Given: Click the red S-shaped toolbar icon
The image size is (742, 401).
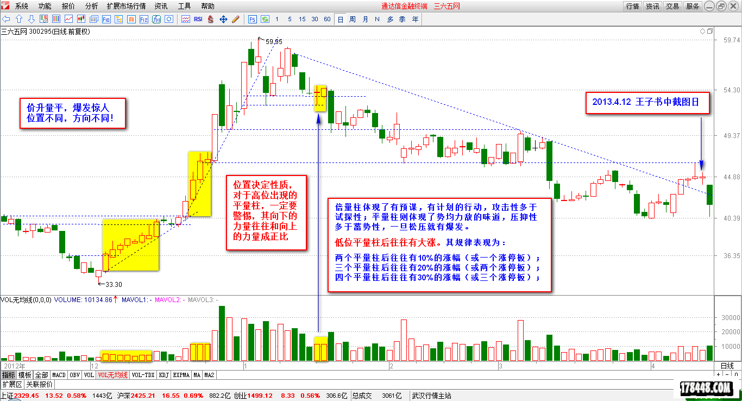Looking at the screenshot, I should 211,19.
